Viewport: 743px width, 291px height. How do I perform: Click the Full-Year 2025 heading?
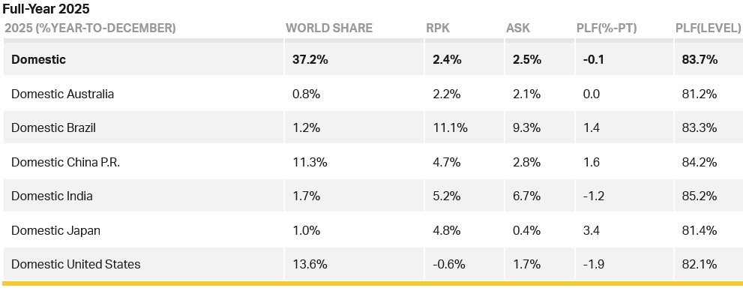46,8
